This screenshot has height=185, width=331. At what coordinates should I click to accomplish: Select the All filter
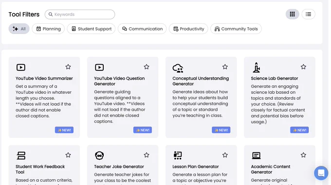click(x=19, y=29)
